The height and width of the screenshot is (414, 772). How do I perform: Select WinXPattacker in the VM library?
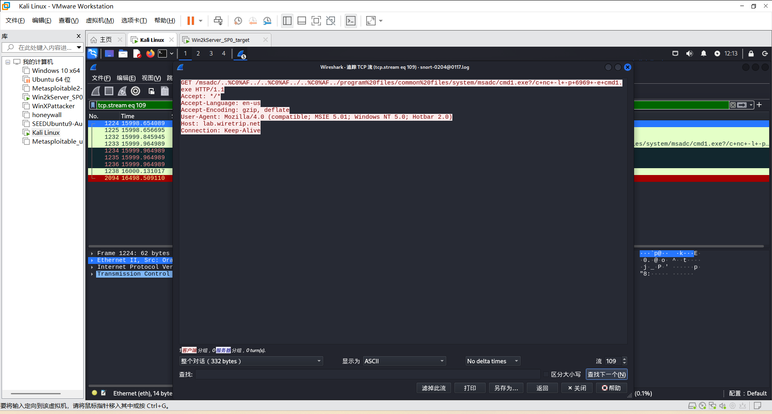tap(53, 106)
